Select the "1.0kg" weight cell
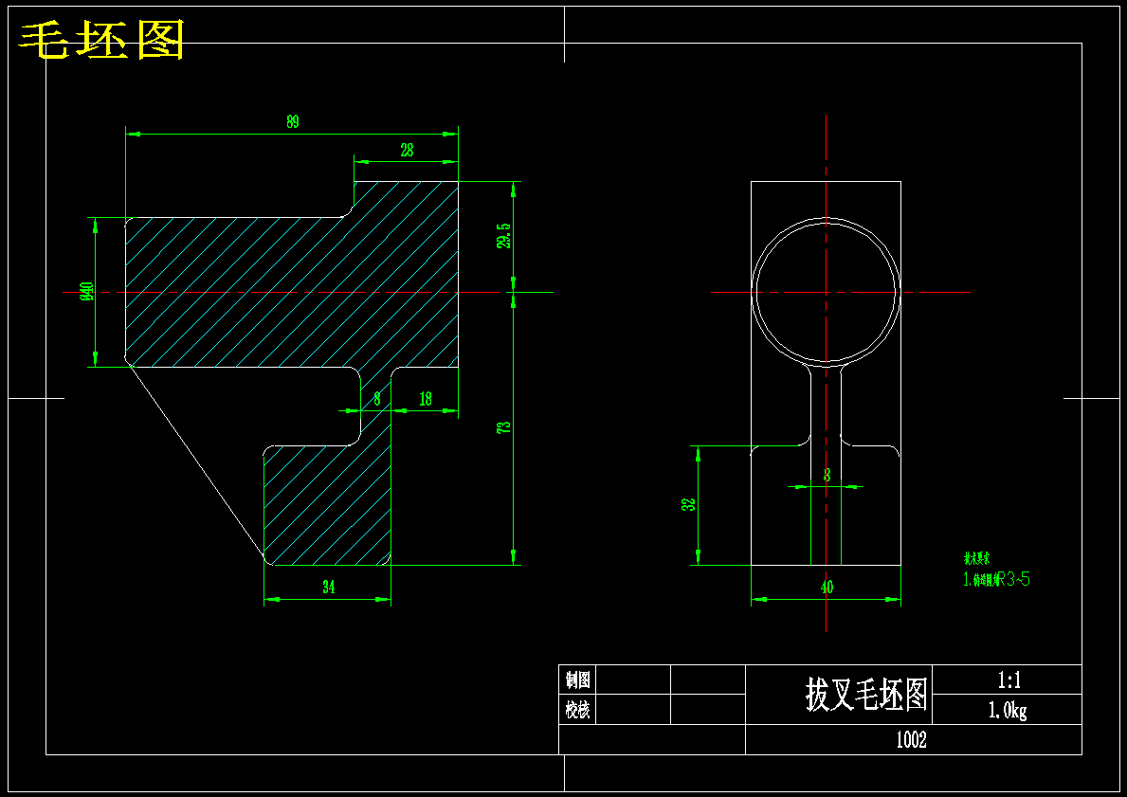The width and height of the screenshot is (1127, 797). pos(1008,710)
